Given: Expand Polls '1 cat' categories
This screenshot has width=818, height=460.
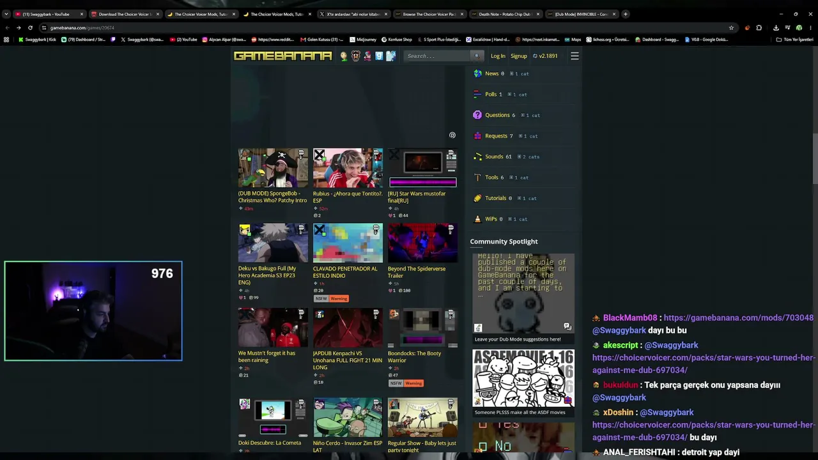Looking at the screenshot, I should point(518,95).
